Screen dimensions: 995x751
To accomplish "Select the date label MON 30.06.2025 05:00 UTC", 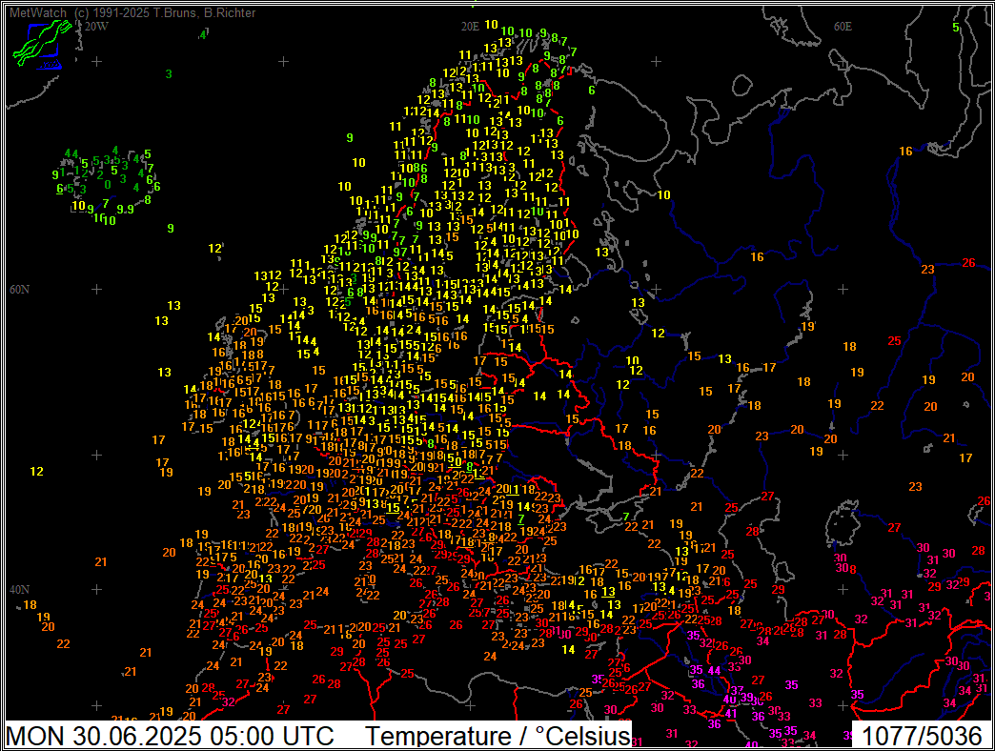I will pos(170,736).
